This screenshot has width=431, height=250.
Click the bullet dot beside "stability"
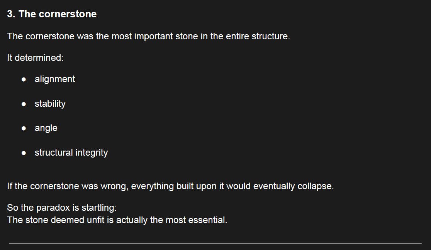pyautogui.click(x=24, y=104)
